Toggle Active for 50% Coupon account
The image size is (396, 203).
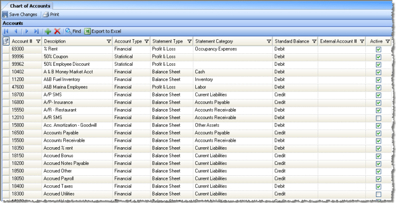[x=378, y=57]
